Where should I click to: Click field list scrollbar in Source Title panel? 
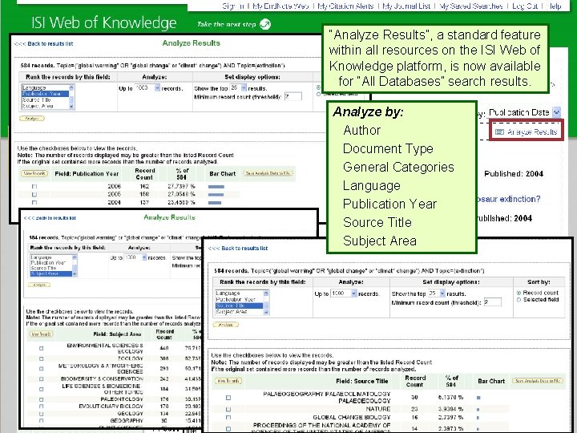pyautogui.click(x=266, y=302)
